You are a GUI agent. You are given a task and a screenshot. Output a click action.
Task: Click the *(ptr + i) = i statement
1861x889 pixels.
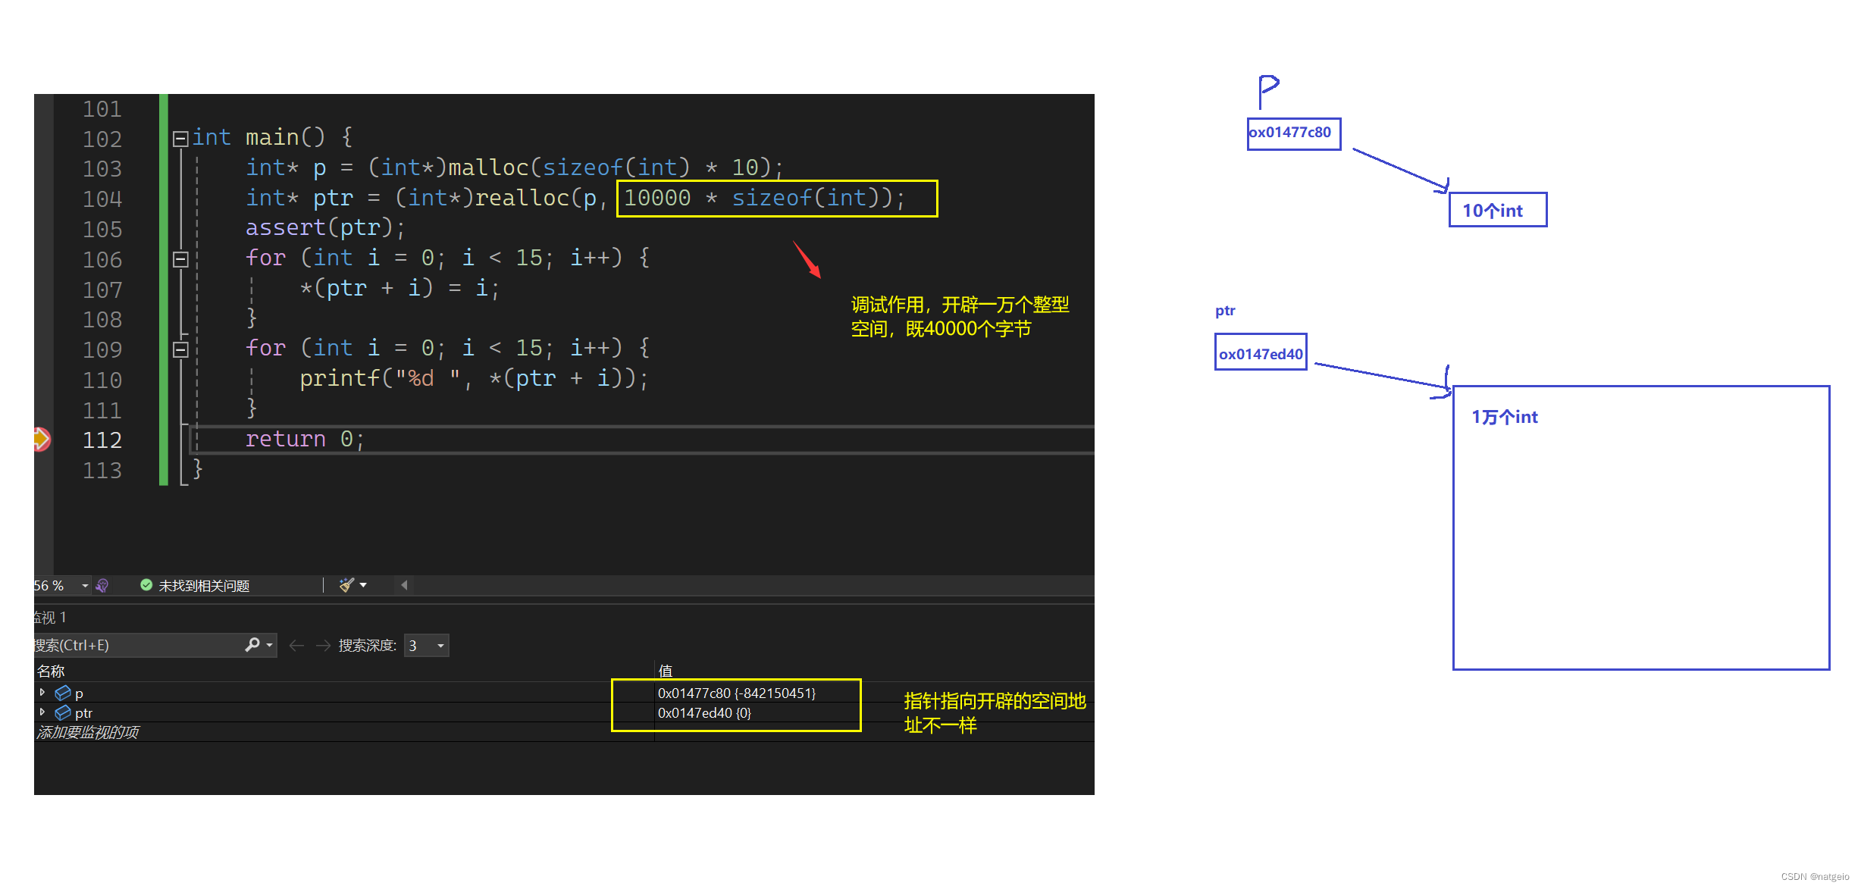(x=399, y=288)
